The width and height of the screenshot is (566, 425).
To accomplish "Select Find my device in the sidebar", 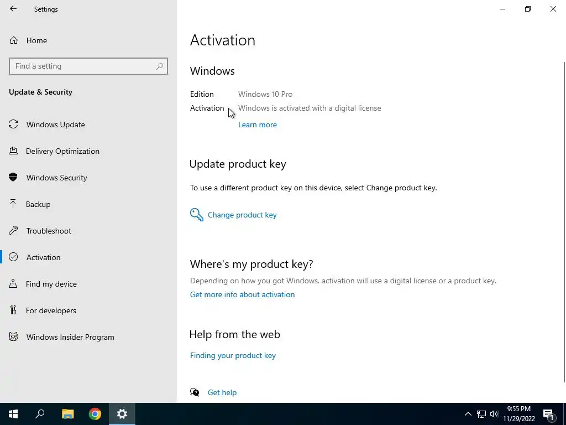I will pyautogui.click(x=51, y=284).
